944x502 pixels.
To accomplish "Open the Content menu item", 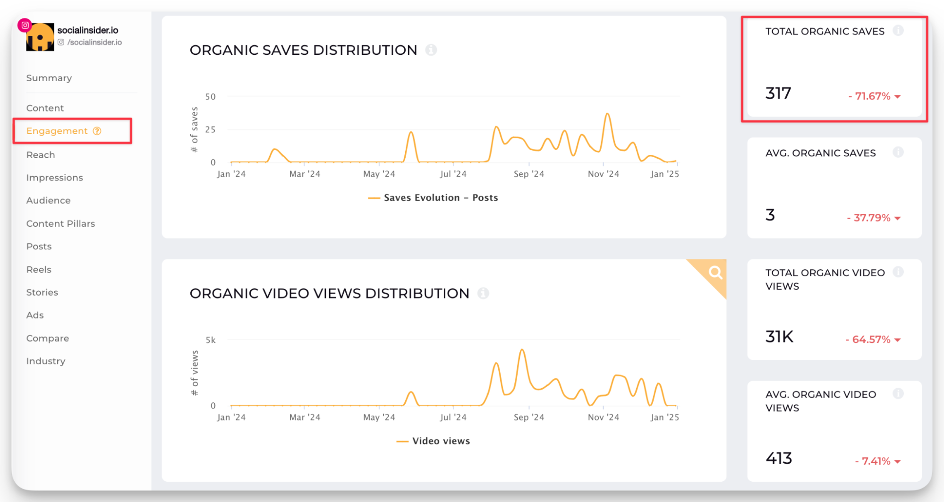I will click(x=45, y=108).
